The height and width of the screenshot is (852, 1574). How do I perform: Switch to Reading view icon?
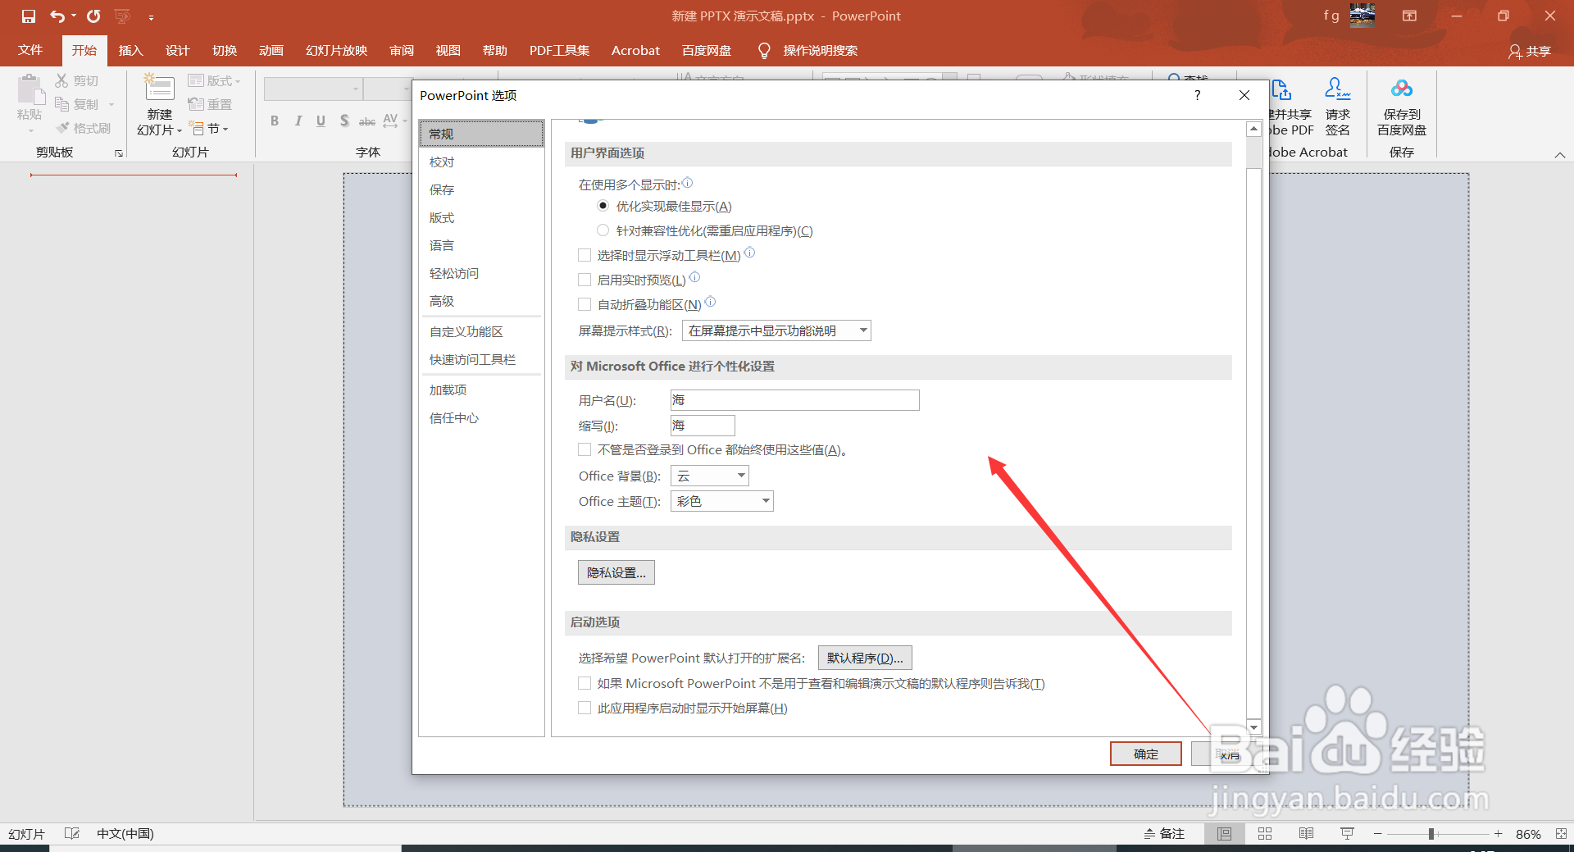[1306, 833]
